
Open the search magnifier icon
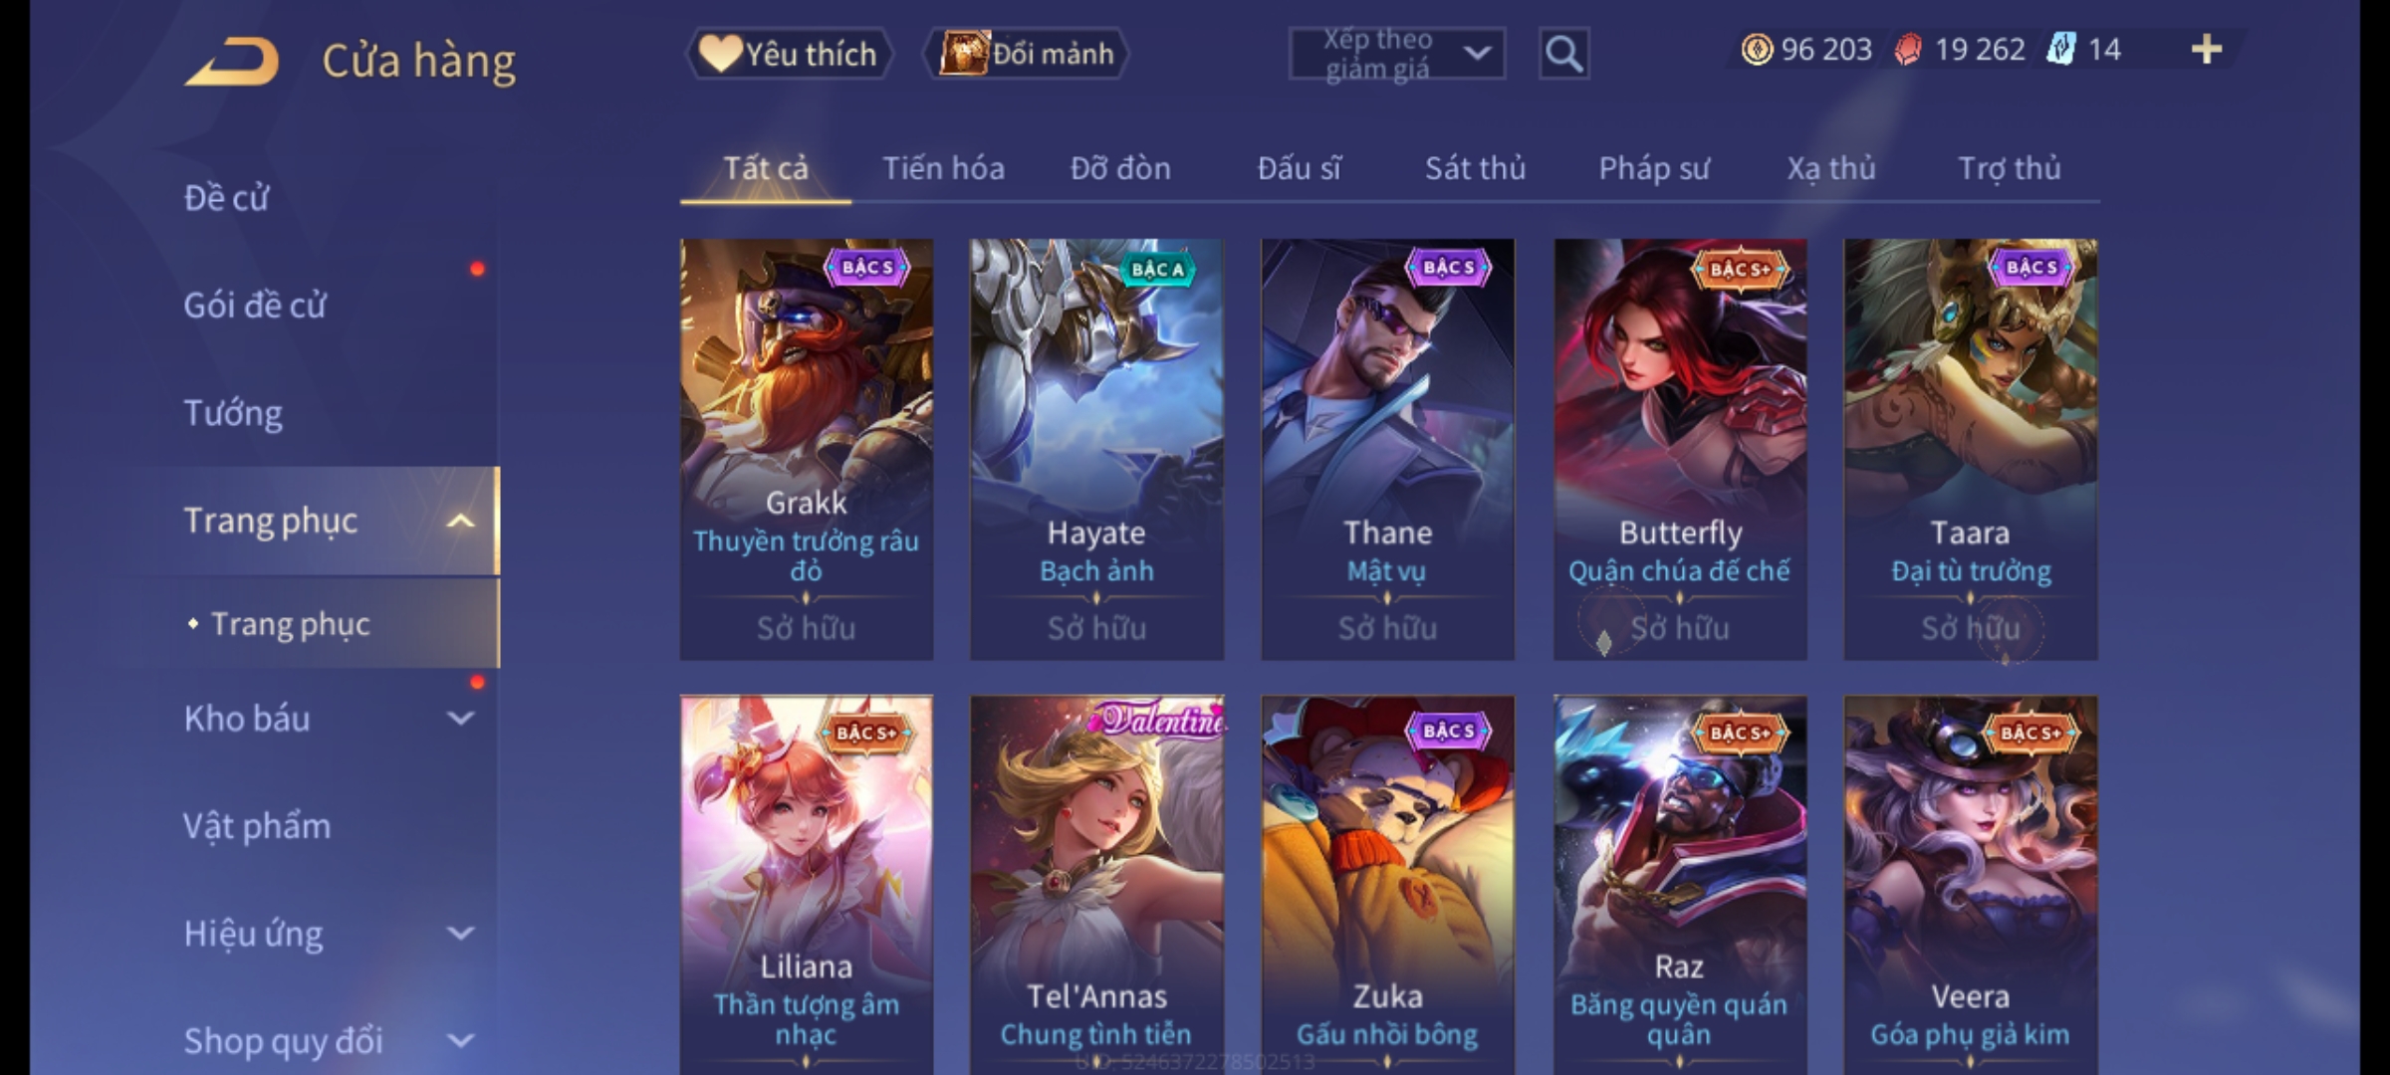[x=1563, y=54]
